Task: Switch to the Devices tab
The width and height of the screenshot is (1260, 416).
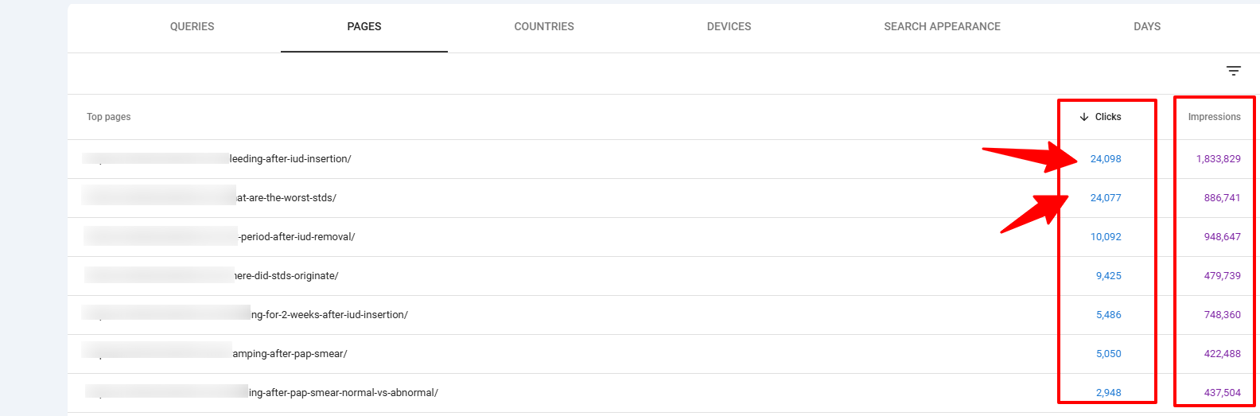Action: [x=729, y=26]
